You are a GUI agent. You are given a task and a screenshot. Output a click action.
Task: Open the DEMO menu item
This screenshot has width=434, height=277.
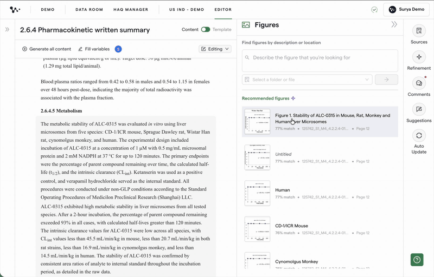[x=48, y=10]
